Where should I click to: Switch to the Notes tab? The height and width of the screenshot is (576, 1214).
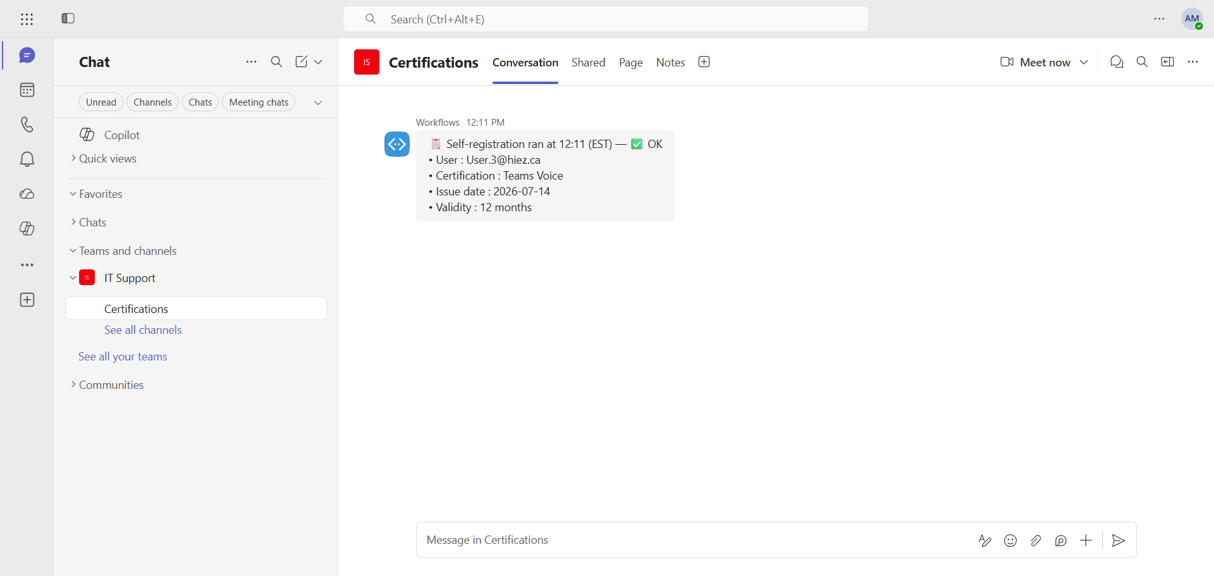click(670, 63)
